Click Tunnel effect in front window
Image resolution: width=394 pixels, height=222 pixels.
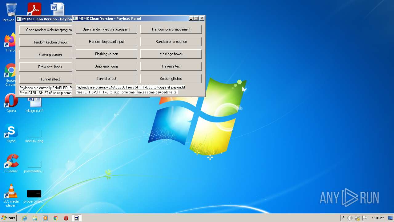[x=107, y=79]
